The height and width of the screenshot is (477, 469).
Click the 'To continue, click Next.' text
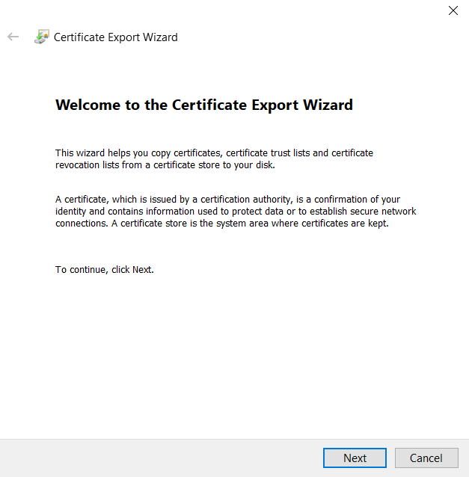pos(105,270)
